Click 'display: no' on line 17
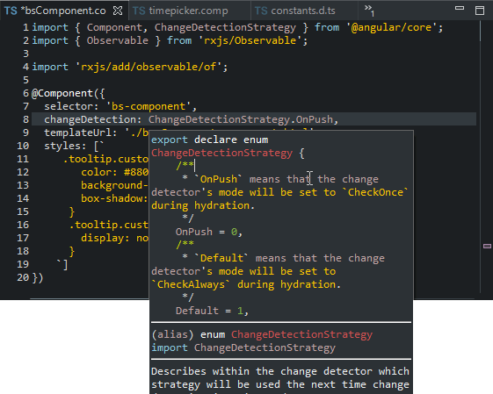 click(115, 239)
